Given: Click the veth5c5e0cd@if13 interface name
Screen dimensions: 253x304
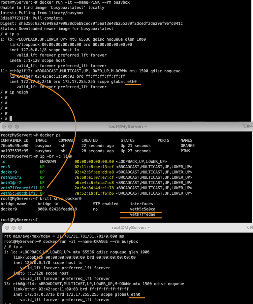Looking at the screenshot, I should pyautogui.click(x=19, y=193).
